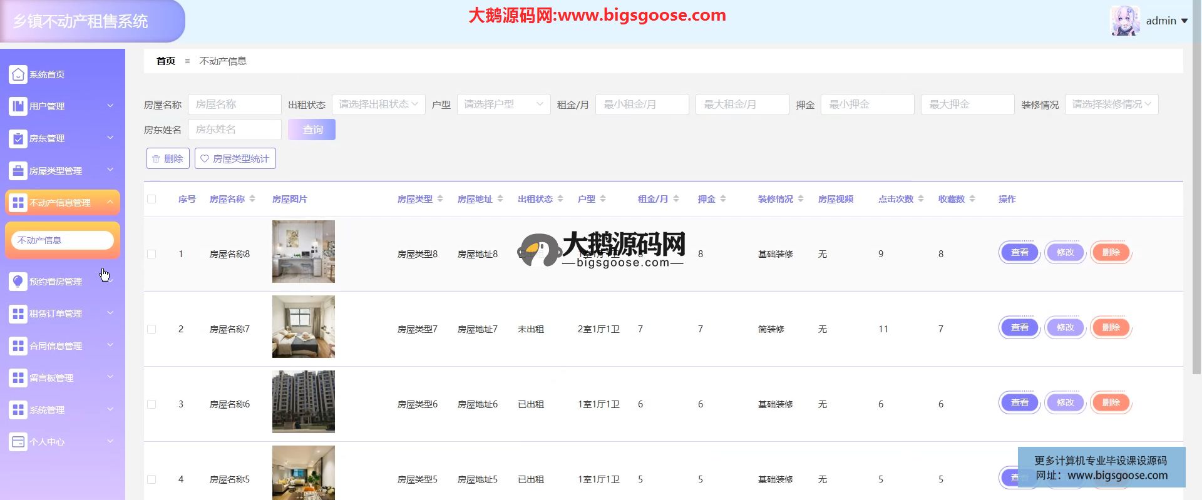Click the 系统首页 home icon in sidebar
This screenshot has height=500, width=1202.
(x=18, y=74)
